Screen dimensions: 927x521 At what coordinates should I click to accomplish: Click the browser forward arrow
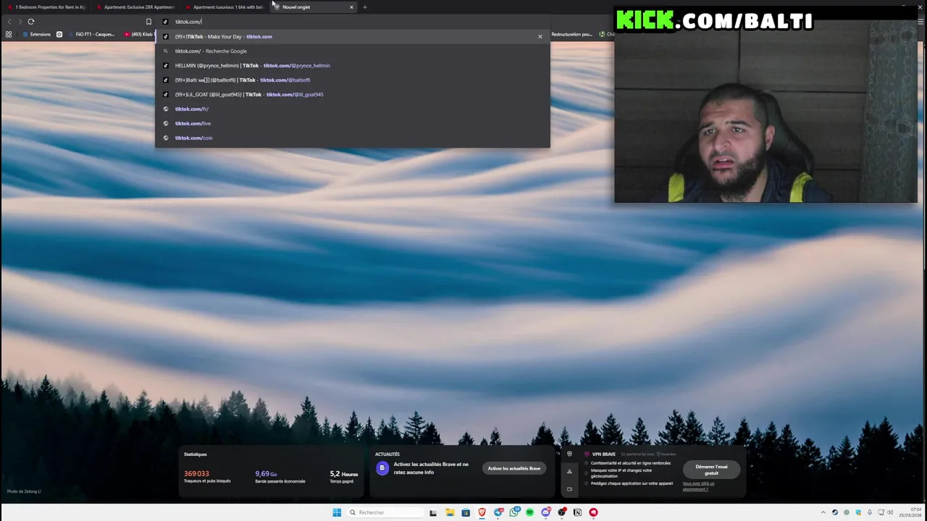tap(20, 22)
